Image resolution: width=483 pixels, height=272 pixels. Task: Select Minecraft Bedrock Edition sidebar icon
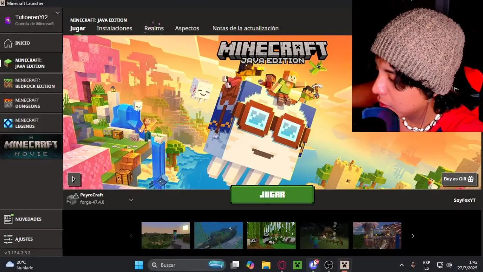(x=8, y=83)
